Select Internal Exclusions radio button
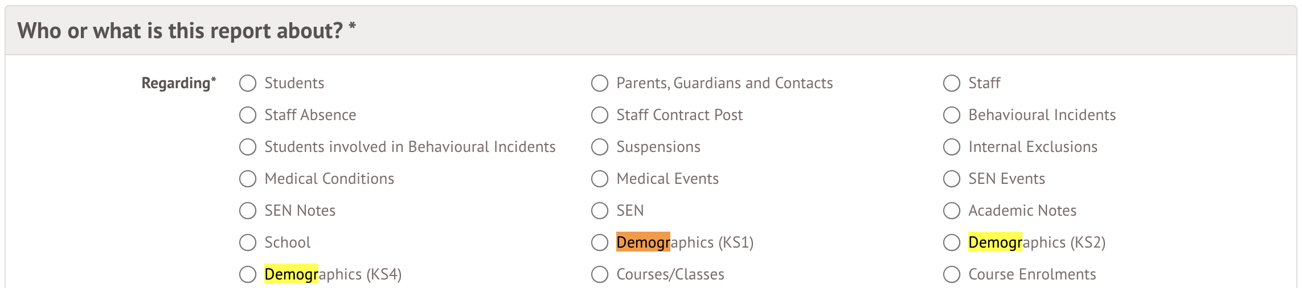 952,147
